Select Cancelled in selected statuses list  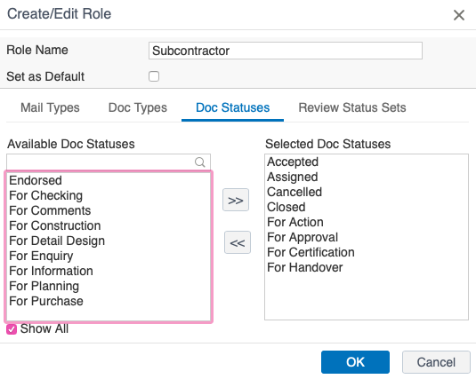[x=294, y=192]
